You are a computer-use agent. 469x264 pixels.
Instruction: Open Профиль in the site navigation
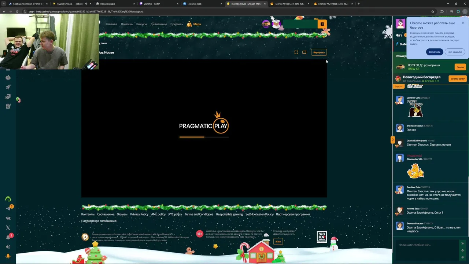[177, 24]
